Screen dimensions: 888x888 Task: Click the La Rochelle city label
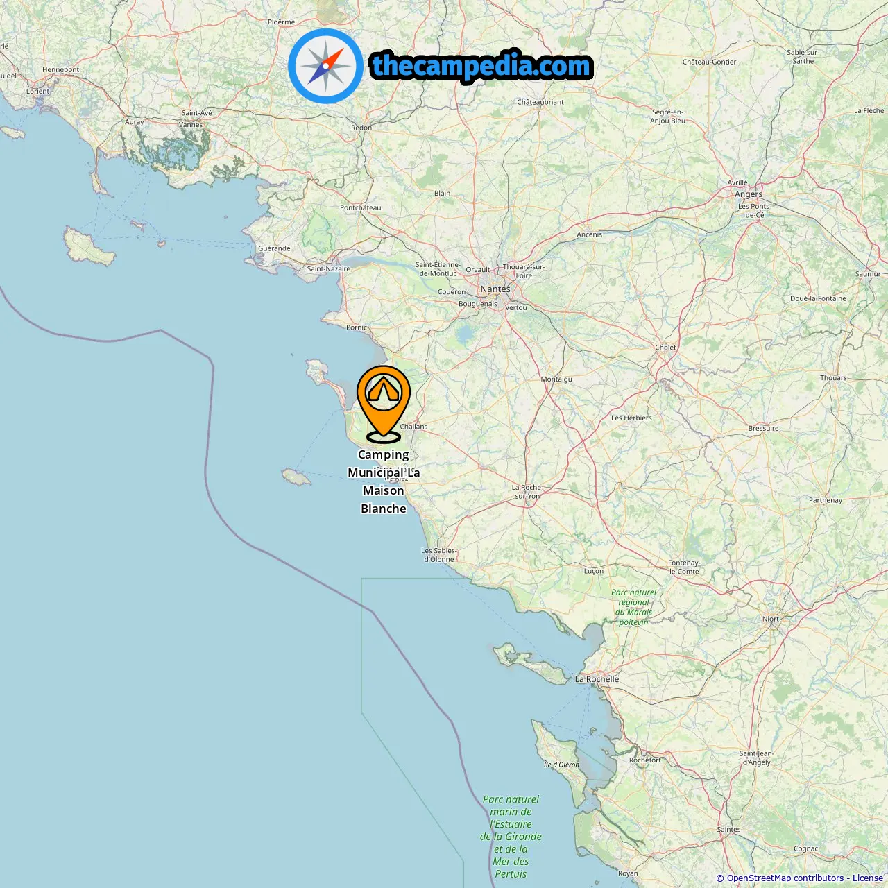click(597, 679)
